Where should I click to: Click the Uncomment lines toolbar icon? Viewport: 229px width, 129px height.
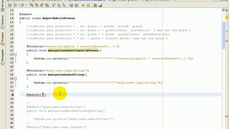(100, 5)
